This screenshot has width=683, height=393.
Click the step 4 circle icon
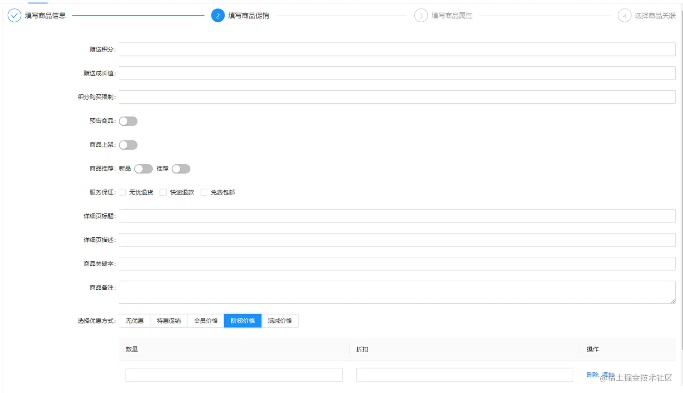click(624, 15)
